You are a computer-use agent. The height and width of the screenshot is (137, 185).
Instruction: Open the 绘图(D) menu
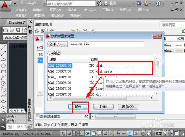pyautogui.click(x=125, y=10)
